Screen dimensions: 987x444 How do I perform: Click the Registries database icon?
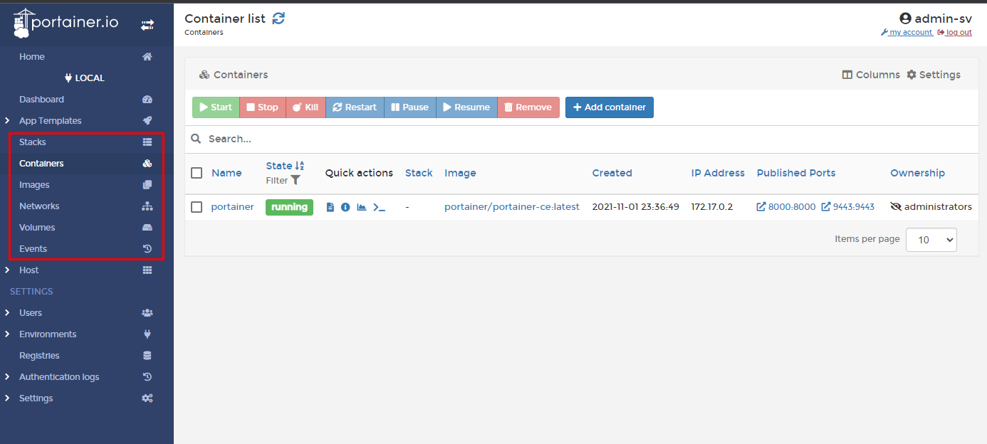point(147,356)
